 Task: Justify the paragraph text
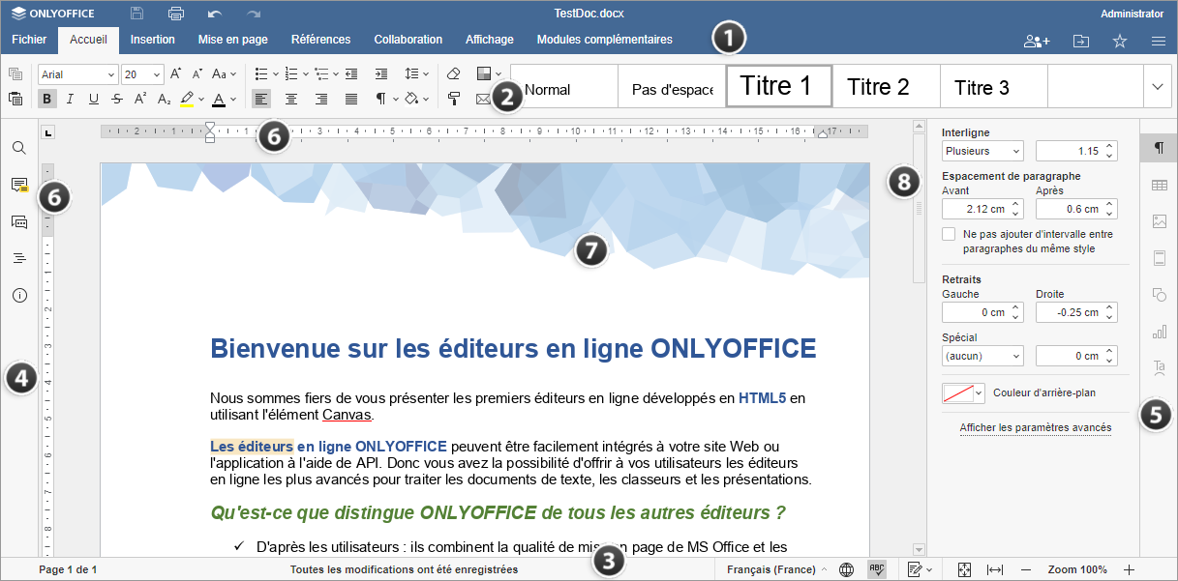point(351,98)
